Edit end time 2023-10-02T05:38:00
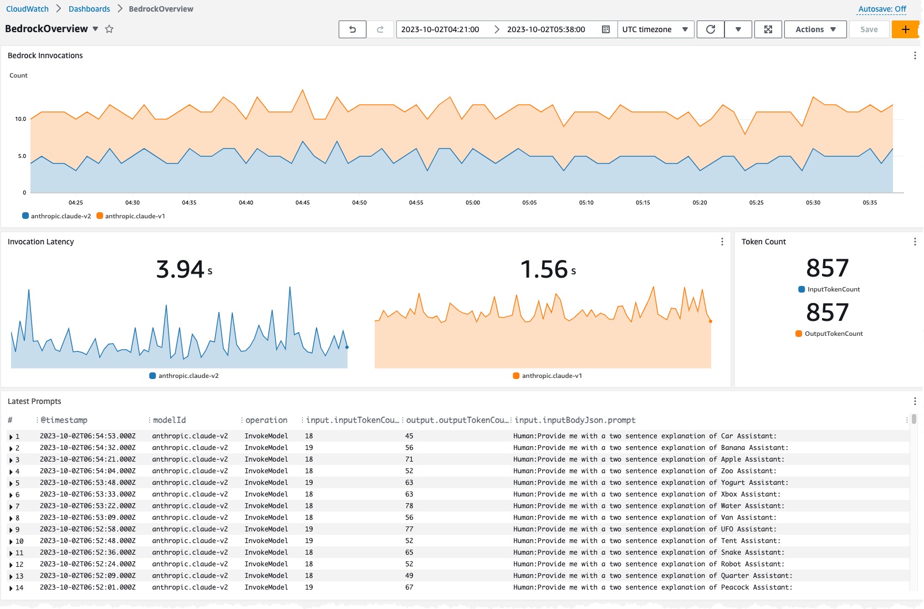924x609 pixels. 546,29
